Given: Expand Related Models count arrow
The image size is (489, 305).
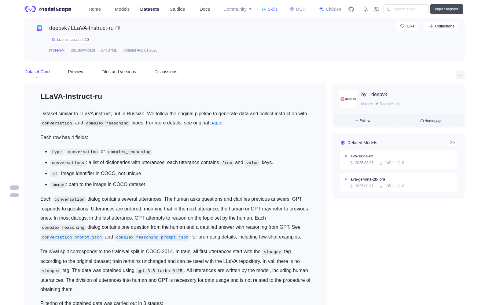Looking at the screenshot, I should tap(453, 143).
